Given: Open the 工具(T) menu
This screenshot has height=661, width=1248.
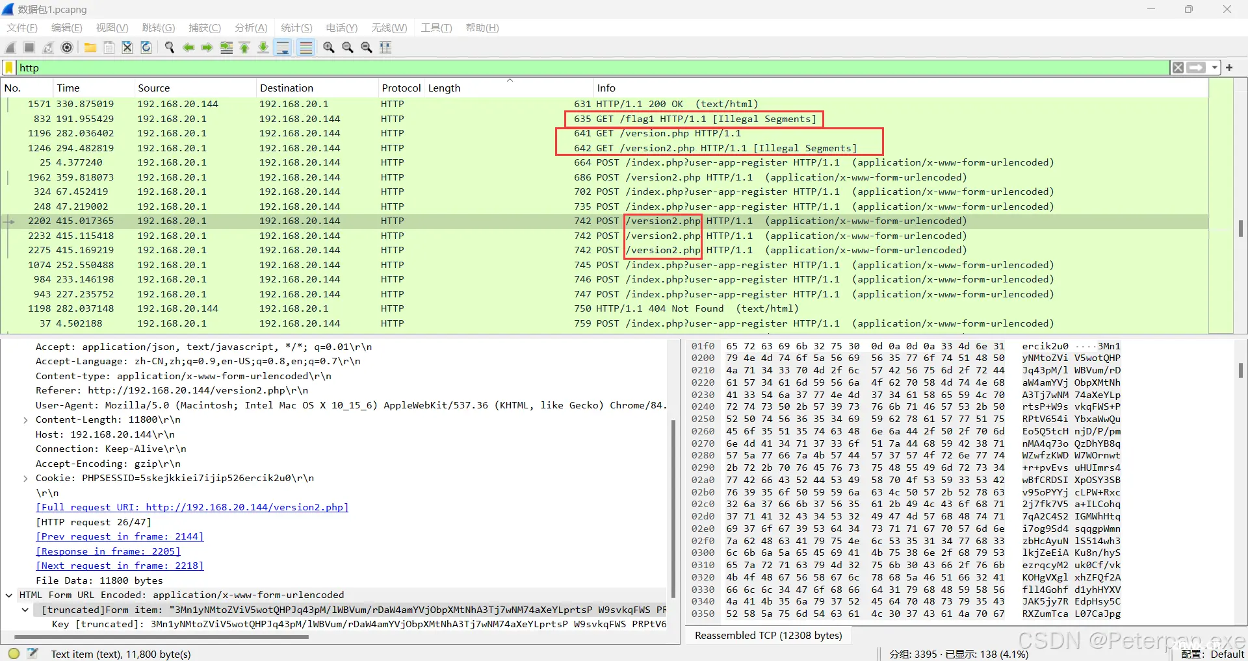Looking at the screenshot, I should point(436,28).
